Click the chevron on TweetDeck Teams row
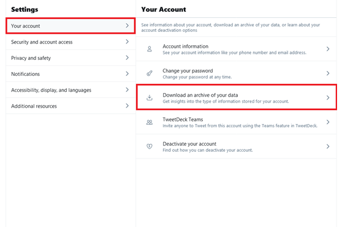The height and width of the screenshot is (227, 353). 328,122
